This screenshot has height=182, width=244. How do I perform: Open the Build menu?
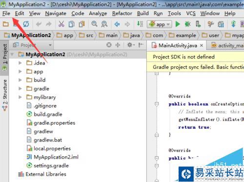pos(143,13)
